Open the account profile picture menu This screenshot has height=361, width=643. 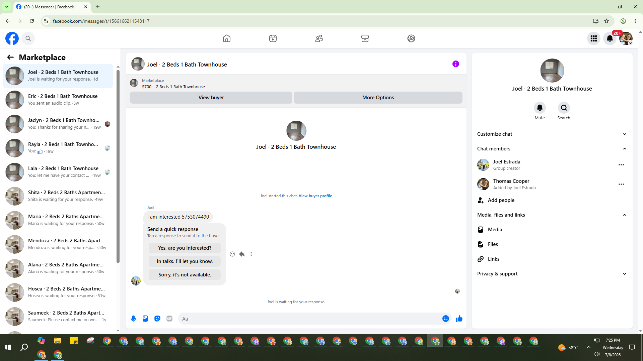(626, 38)
